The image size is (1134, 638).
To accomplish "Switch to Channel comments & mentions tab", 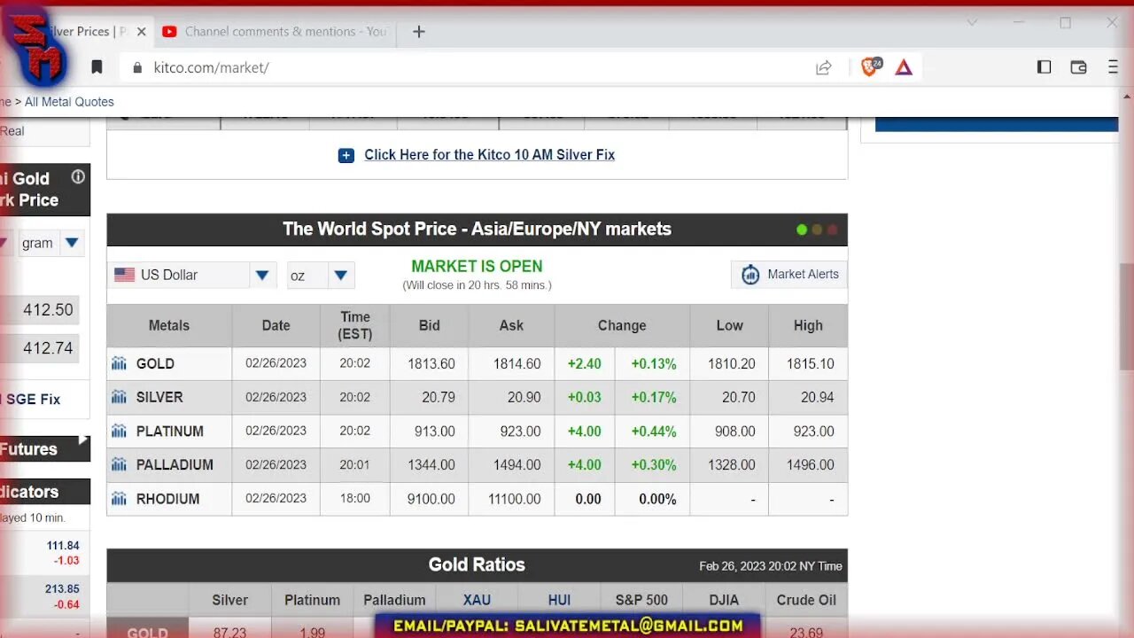I will 276,32.
